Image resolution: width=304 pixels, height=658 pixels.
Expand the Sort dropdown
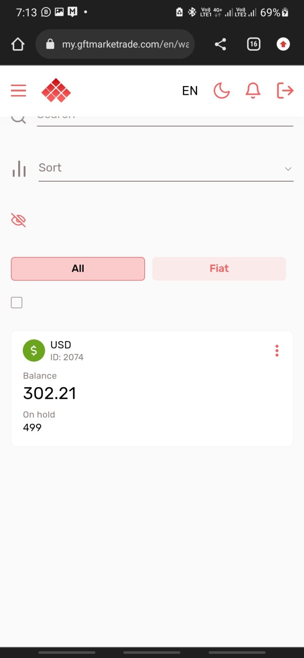166,168
